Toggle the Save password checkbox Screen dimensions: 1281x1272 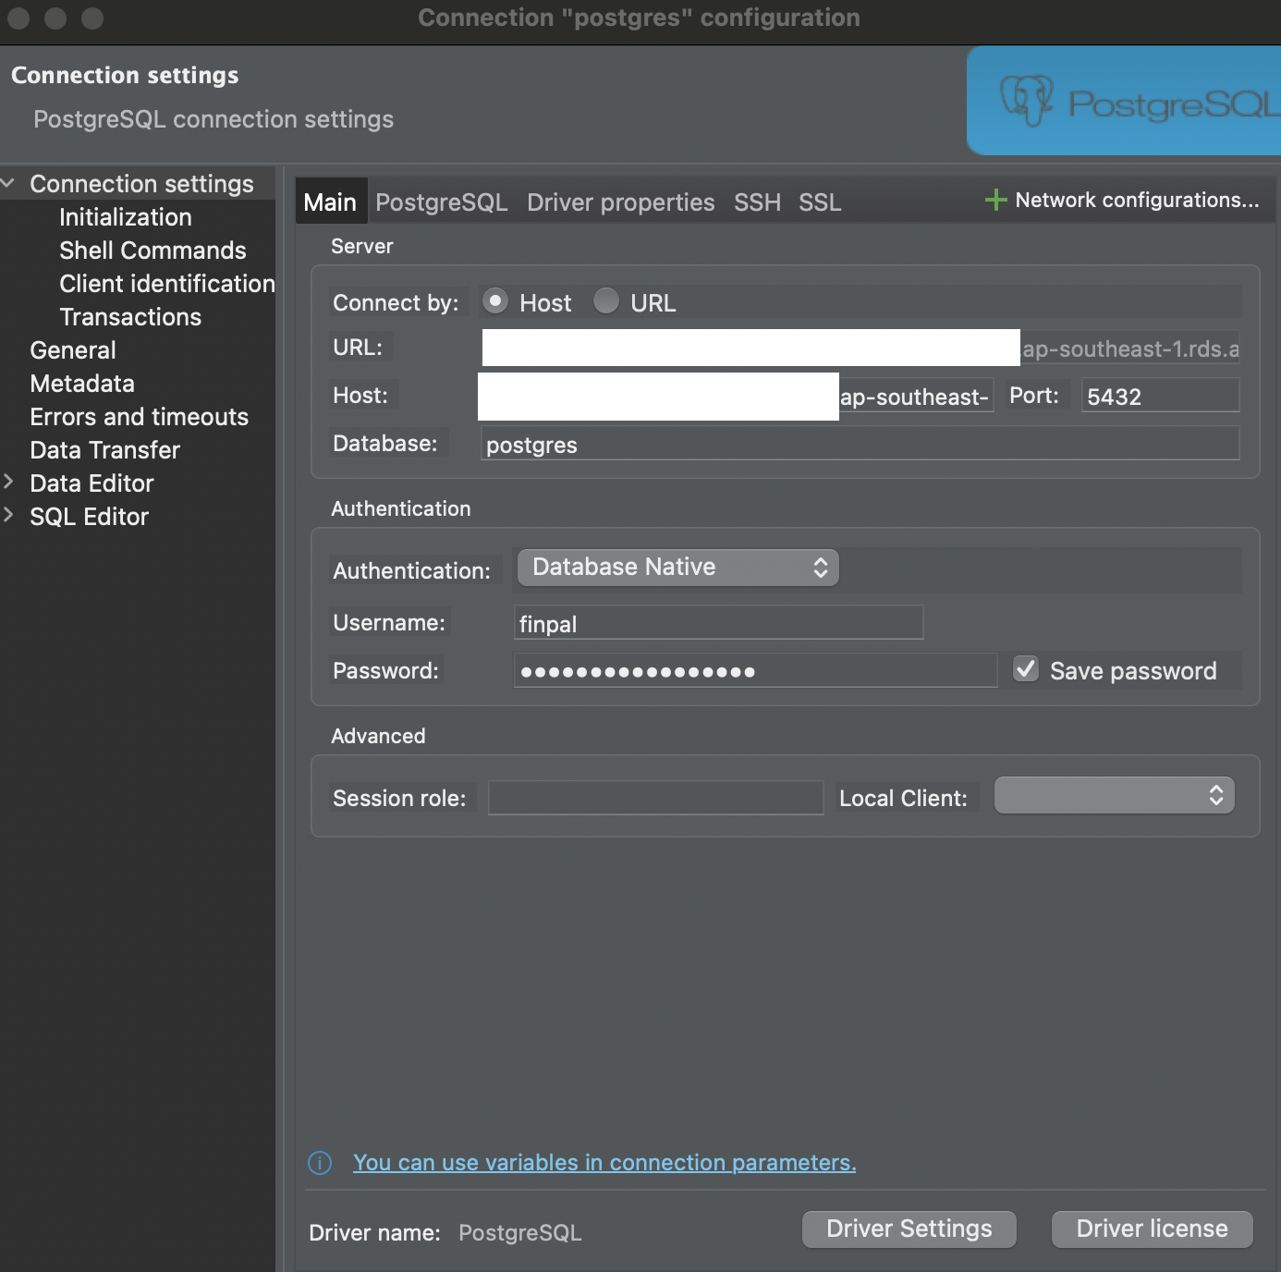pyautogui.click(x=1026, y=669)
